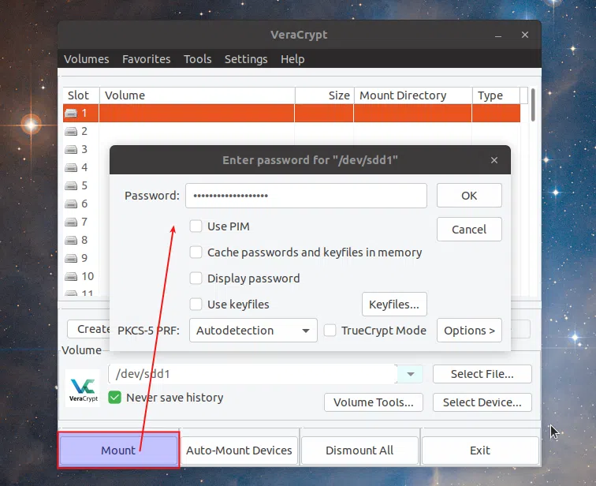This screenshot has height=486, width=596.
Task: Open the Tools menu
Action: [197, 59]
